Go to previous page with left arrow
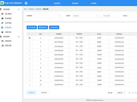The height and width of the screenshot is (102, 137). click(x=129, y=93)
